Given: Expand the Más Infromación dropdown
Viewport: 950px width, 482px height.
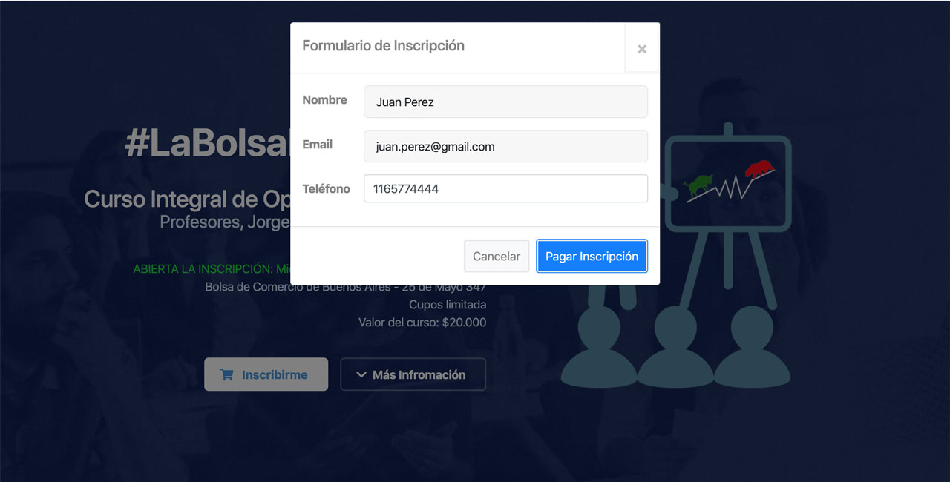Looking at the screenshot, I should click(413, 374).
